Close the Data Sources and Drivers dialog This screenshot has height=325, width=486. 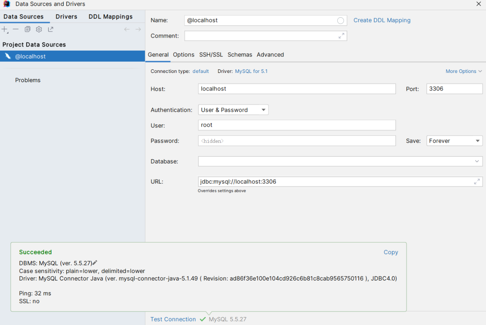478,4
